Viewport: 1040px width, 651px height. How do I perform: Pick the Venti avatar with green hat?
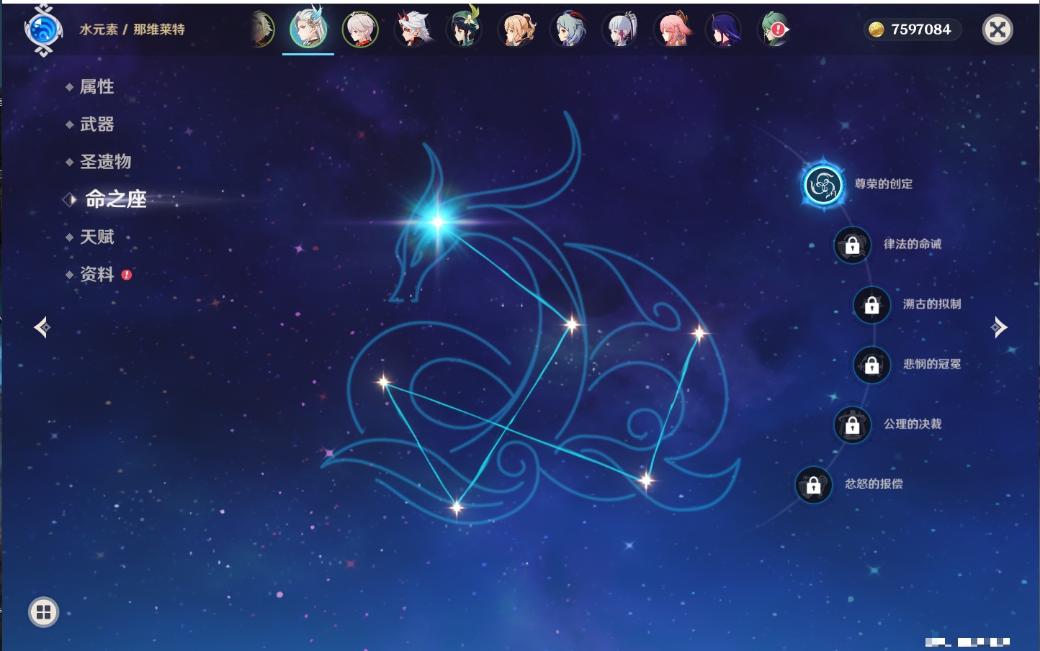[x=465, y=29]
